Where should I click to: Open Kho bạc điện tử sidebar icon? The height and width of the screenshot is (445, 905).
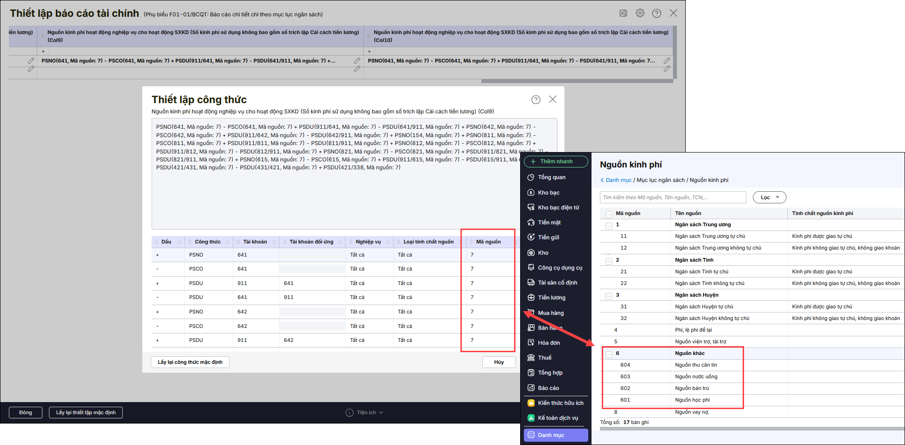(531, 208)
